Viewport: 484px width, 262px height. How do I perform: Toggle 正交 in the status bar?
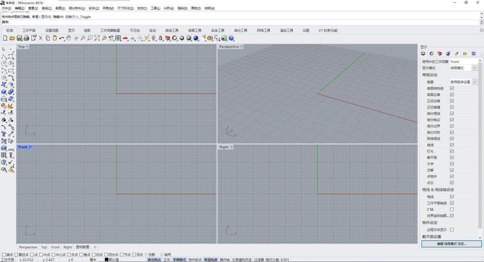[167, 260]
